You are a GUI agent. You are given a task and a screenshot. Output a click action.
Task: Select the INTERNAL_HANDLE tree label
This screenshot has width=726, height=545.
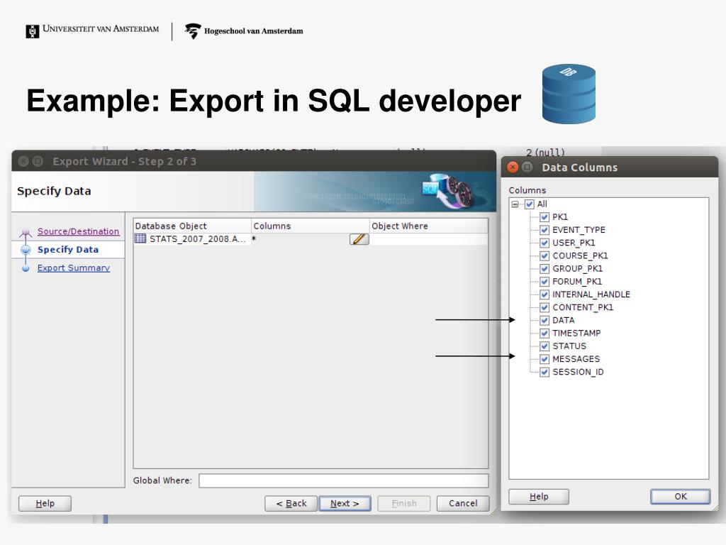point(591,294)
